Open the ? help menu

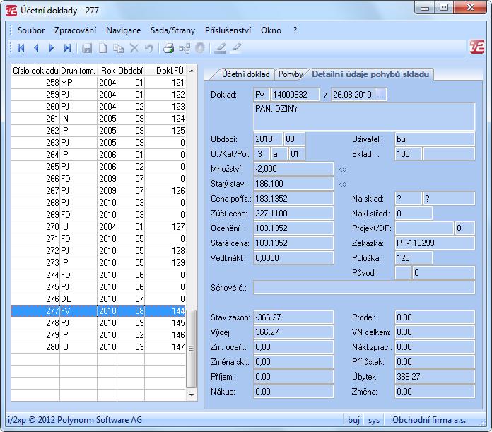coord(295,30)
